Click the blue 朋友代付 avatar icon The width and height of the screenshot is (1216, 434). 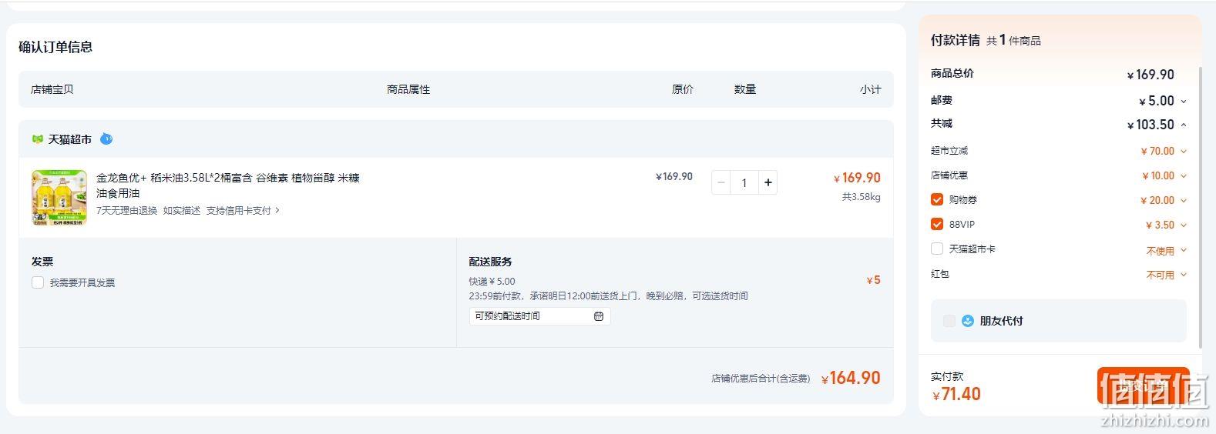coord(968,321)
